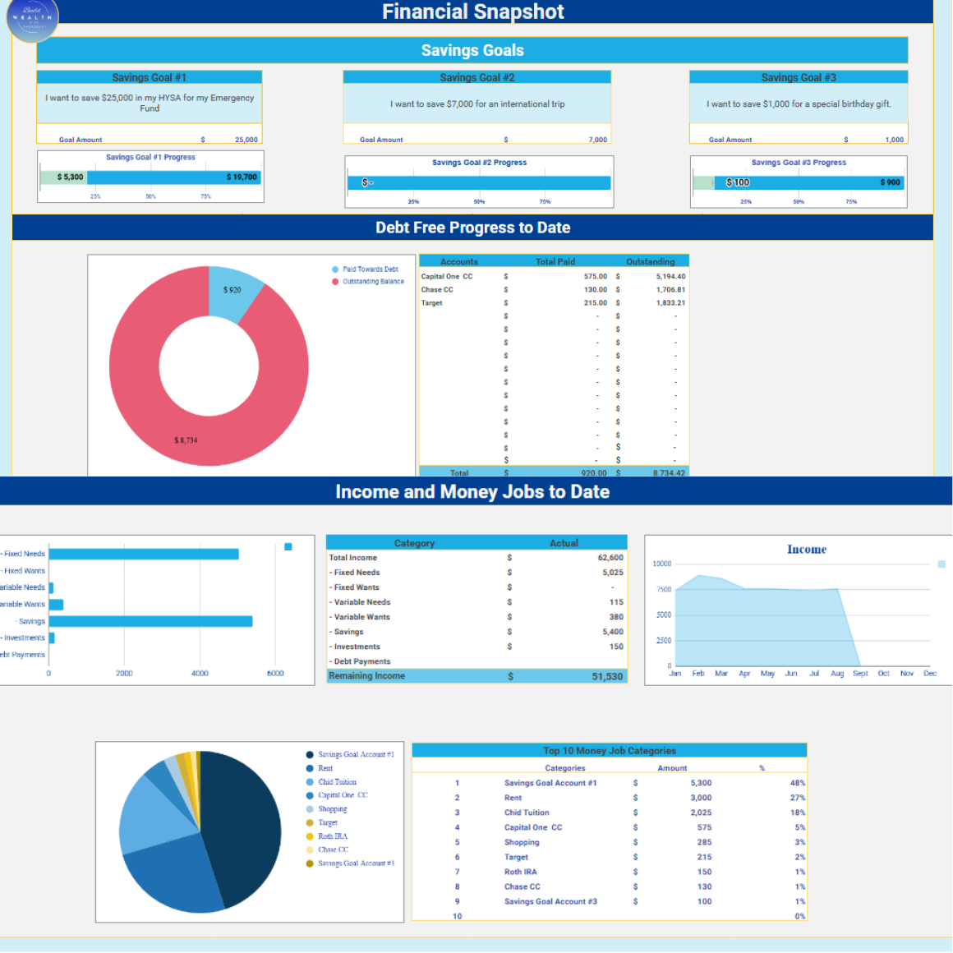
Task: Click the birthday gift goal description
Action: click(799, 104)
